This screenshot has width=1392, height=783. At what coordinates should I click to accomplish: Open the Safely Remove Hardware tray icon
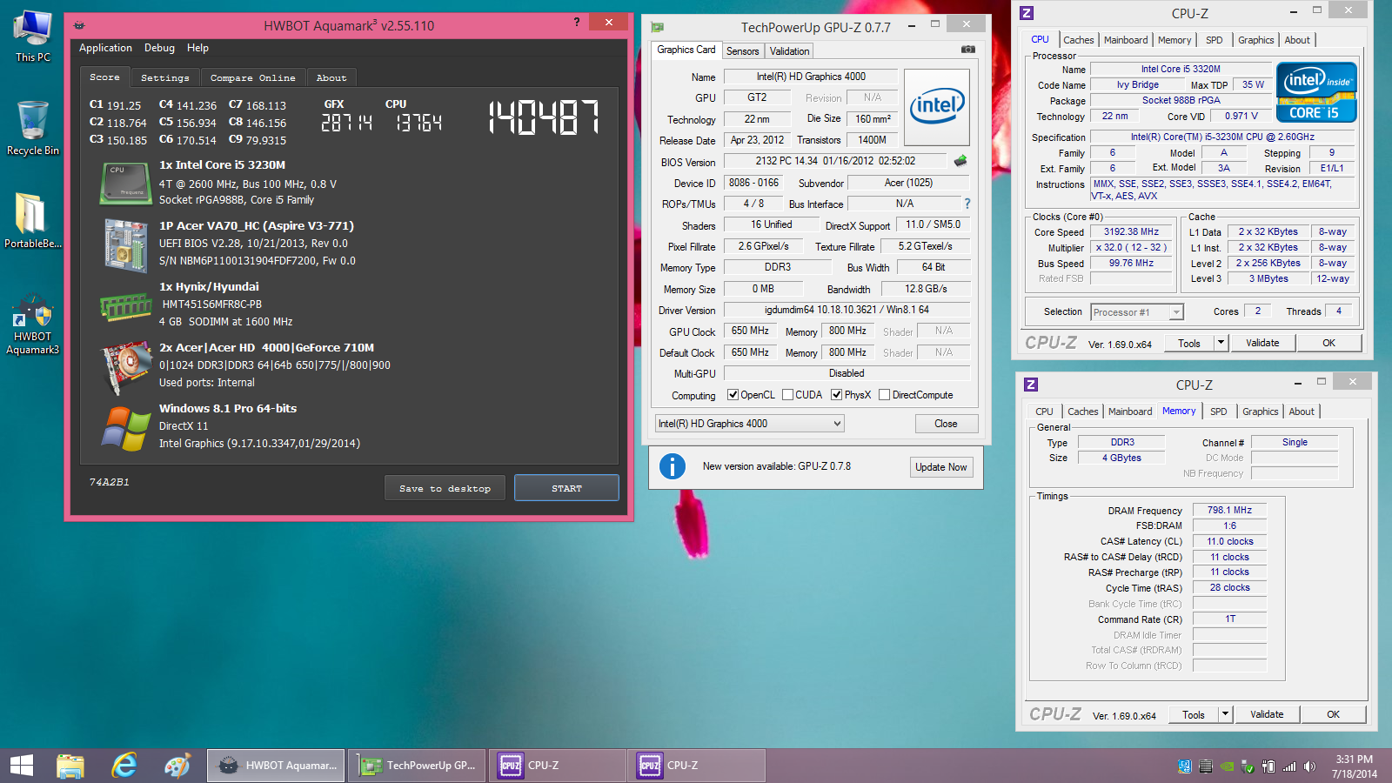coord(1248,766)
